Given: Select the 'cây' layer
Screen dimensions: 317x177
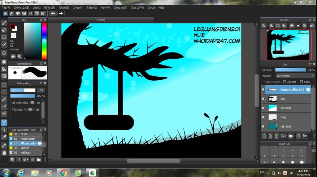Looking at the screenshot, I should [x=286, y=99].
